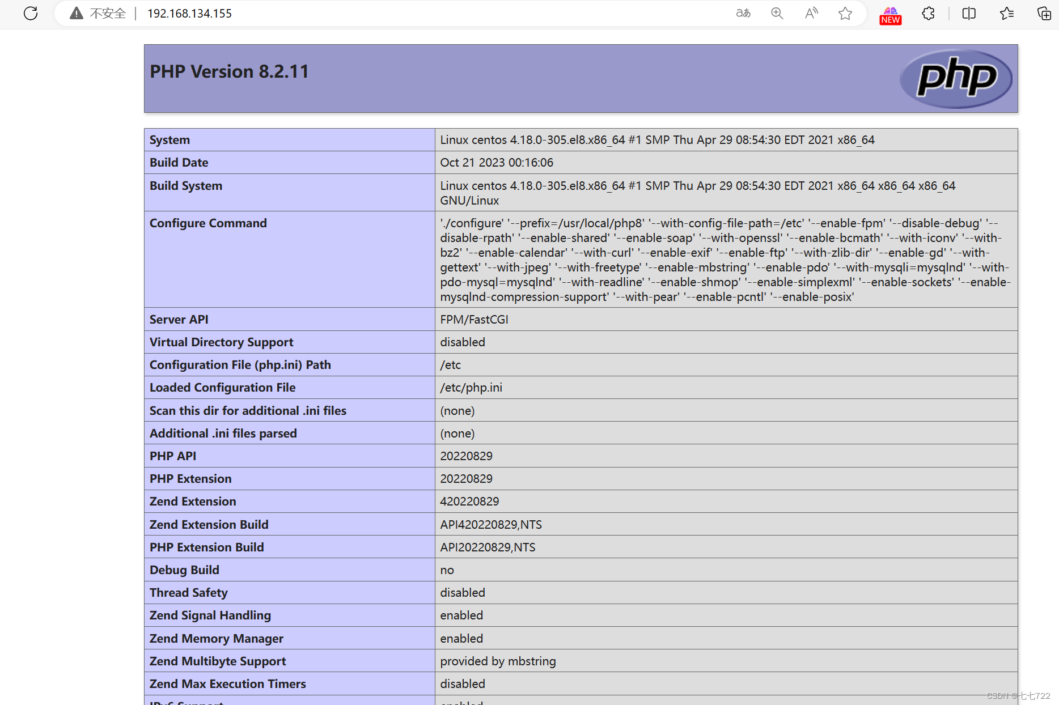Click Configuration File (php.ini) Path label
Screen dimensions: 1059x705
coord(240,365)
